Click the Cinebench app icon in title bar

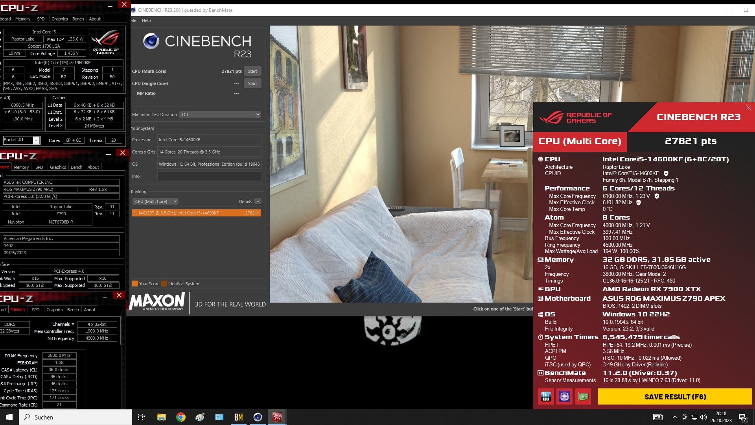coord(134,10)
